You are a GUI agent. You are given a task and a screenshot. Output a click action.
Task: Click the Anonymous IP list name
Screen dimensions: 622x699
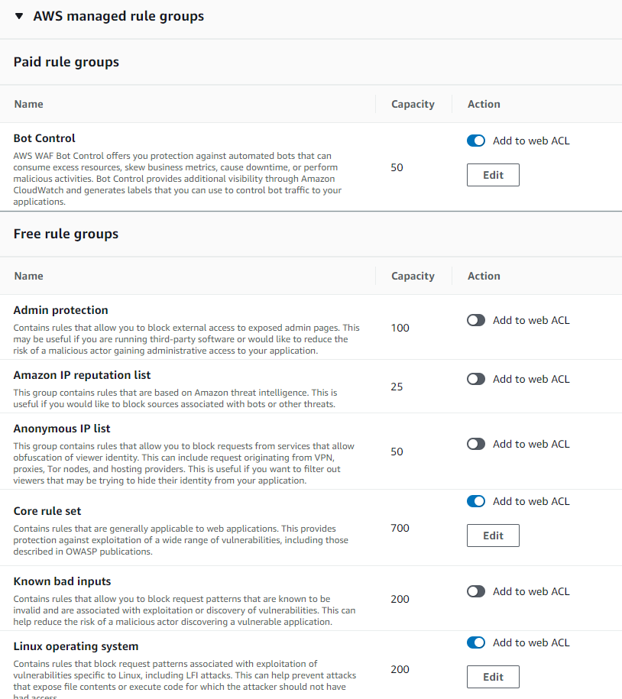click(x=62, y=429)
